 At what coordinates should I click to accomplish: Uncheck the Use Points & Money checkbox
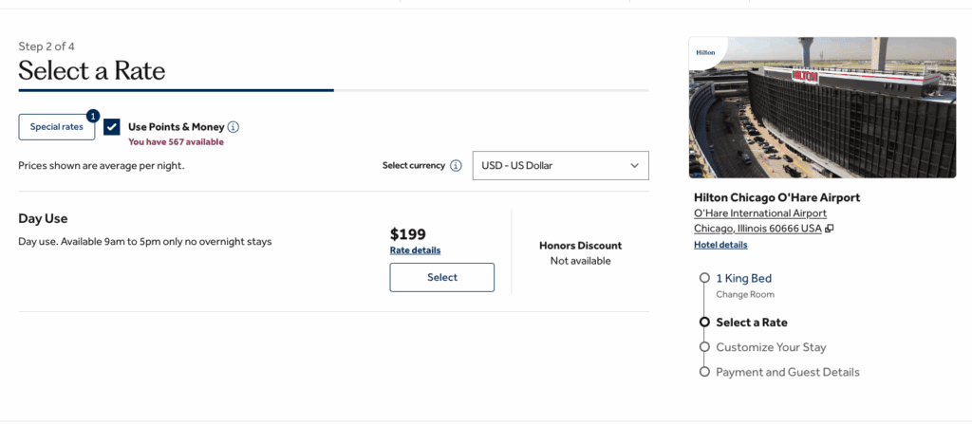(x=112, y=127)
